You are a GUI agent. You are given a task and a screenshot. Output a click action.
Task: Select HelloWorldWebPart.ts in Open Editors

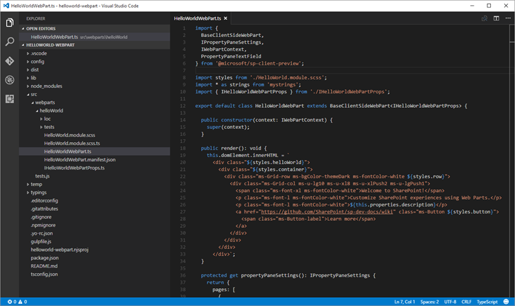click(x=95, y=37)
